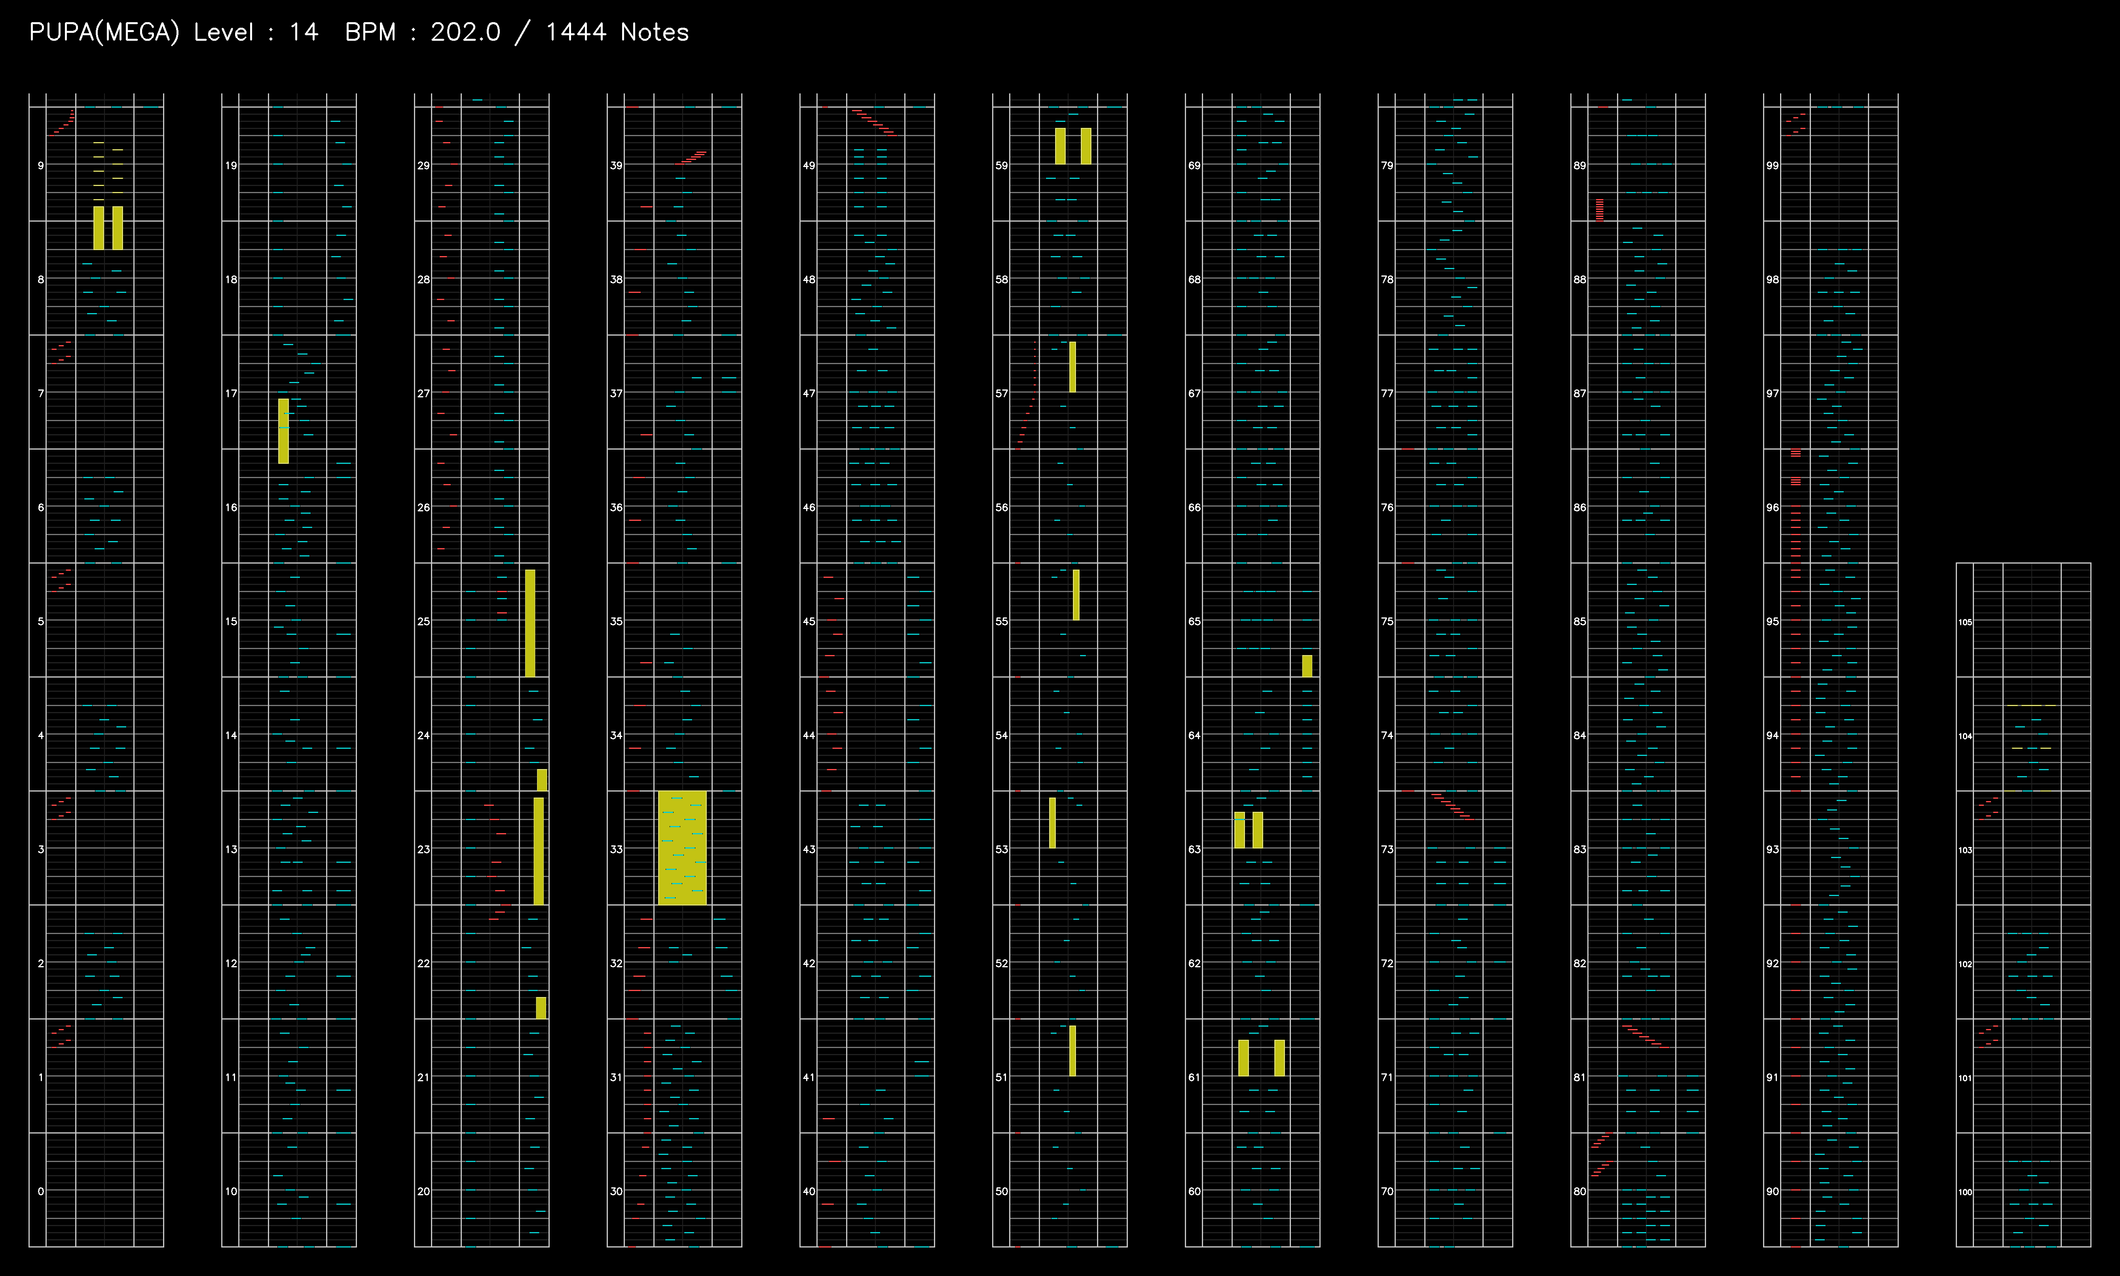Select the left yellow hold in measure 61

(x=1244, y=1058)
